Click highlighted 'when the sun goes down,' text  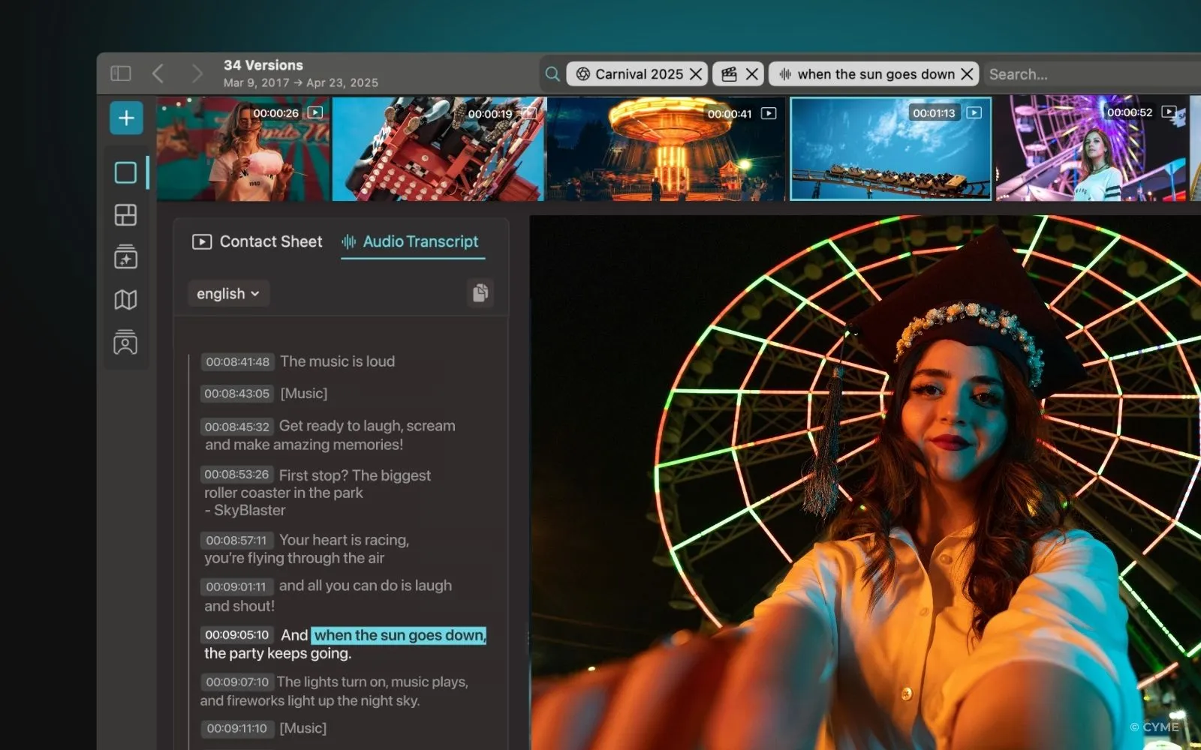399,635
